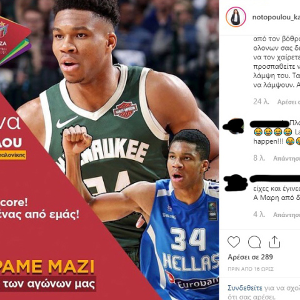Click the 8 λ. comment timestamp
Screen dimensions: 300x300
[x=259, y=158]
